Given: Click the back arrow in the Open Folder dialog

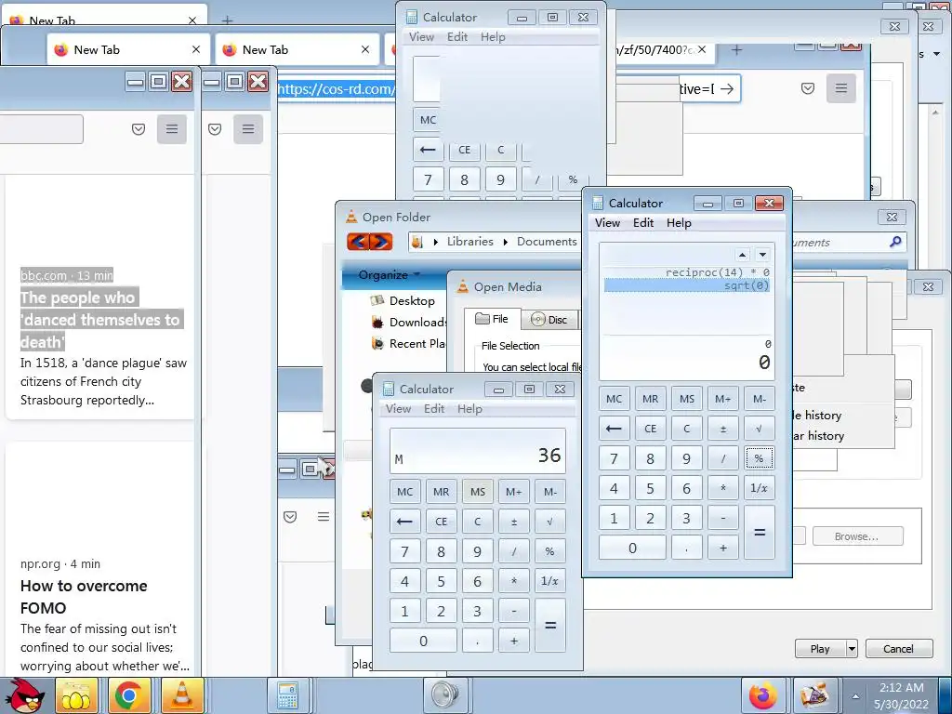Looking at the screenshot, I should (x=358, y=242).
